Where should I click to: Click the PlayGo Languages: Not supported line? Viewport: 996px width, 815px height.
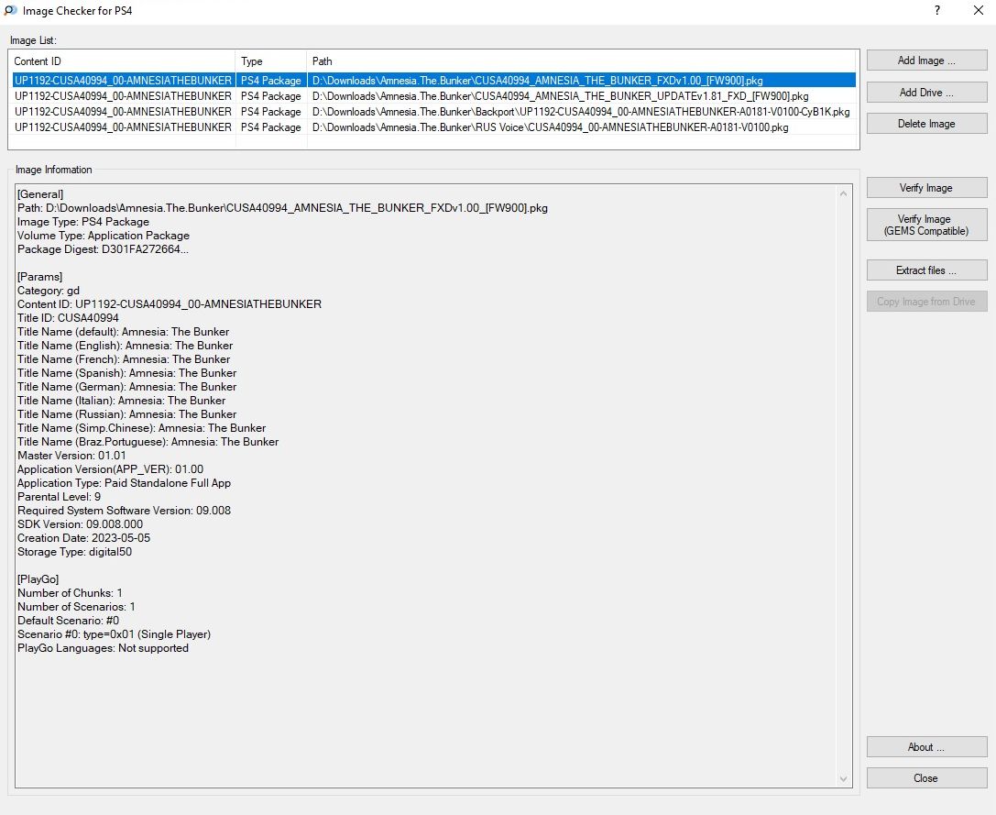click(x=103, y=648)
